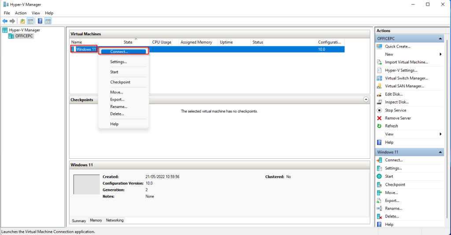Open Hyper-V Settings in Actions pane

(401, 70)
